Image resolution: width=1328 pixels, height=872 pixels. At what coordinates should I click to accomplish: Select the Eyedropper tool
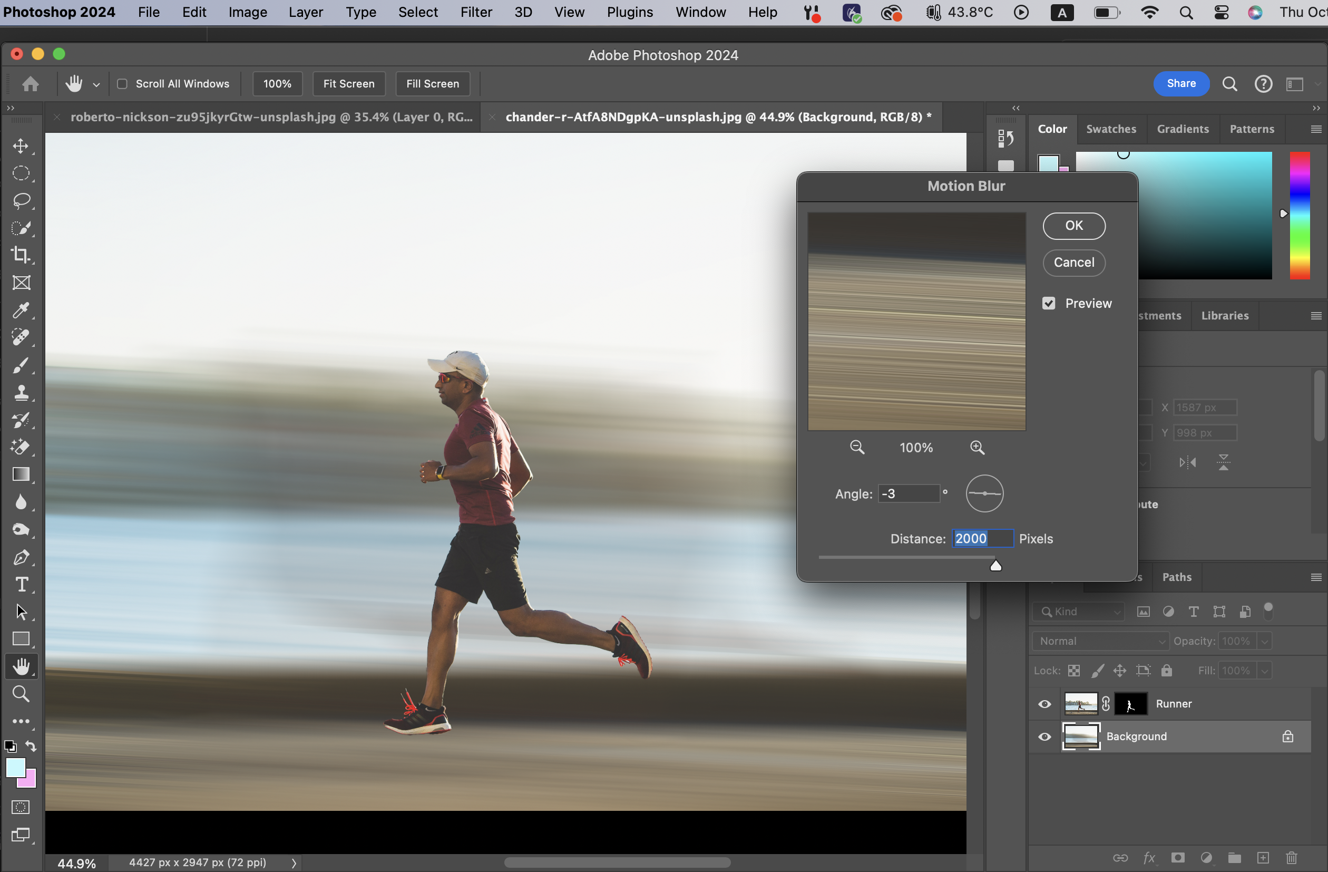point(21,310)
